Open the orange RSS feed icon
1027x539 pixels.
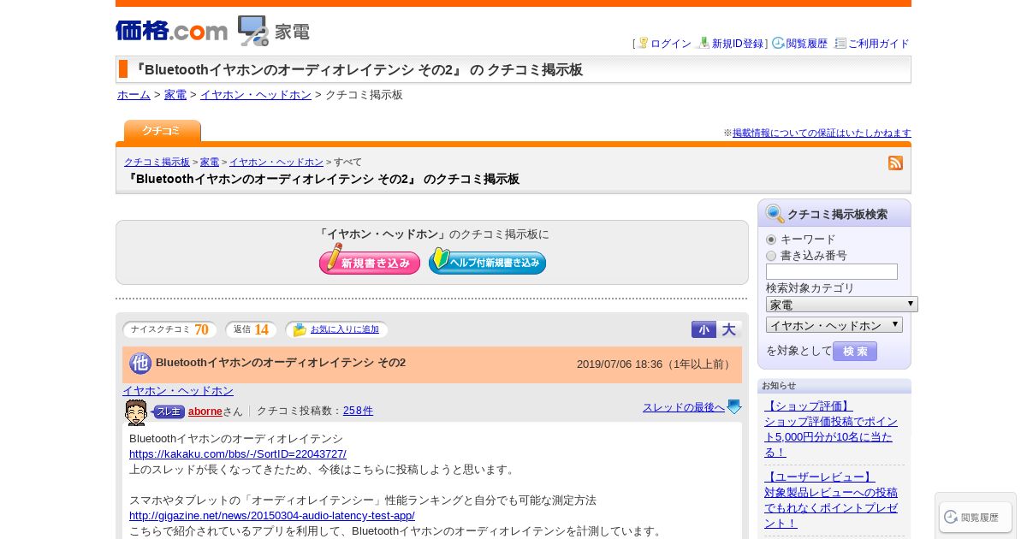[895, 163]
